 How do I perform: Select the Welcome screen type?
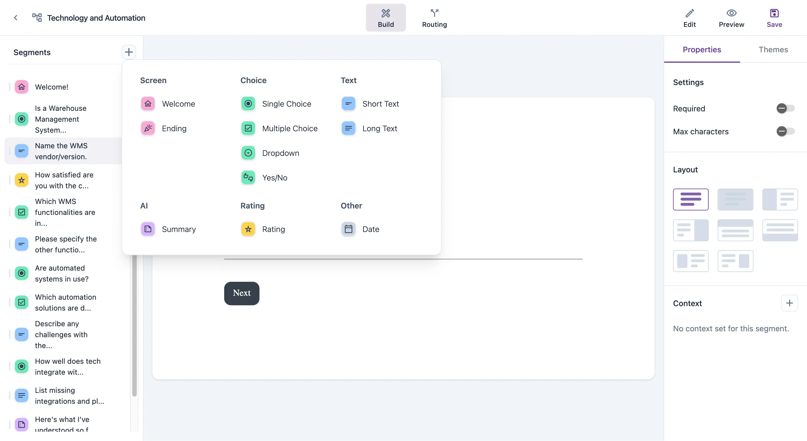click(168, 104)
